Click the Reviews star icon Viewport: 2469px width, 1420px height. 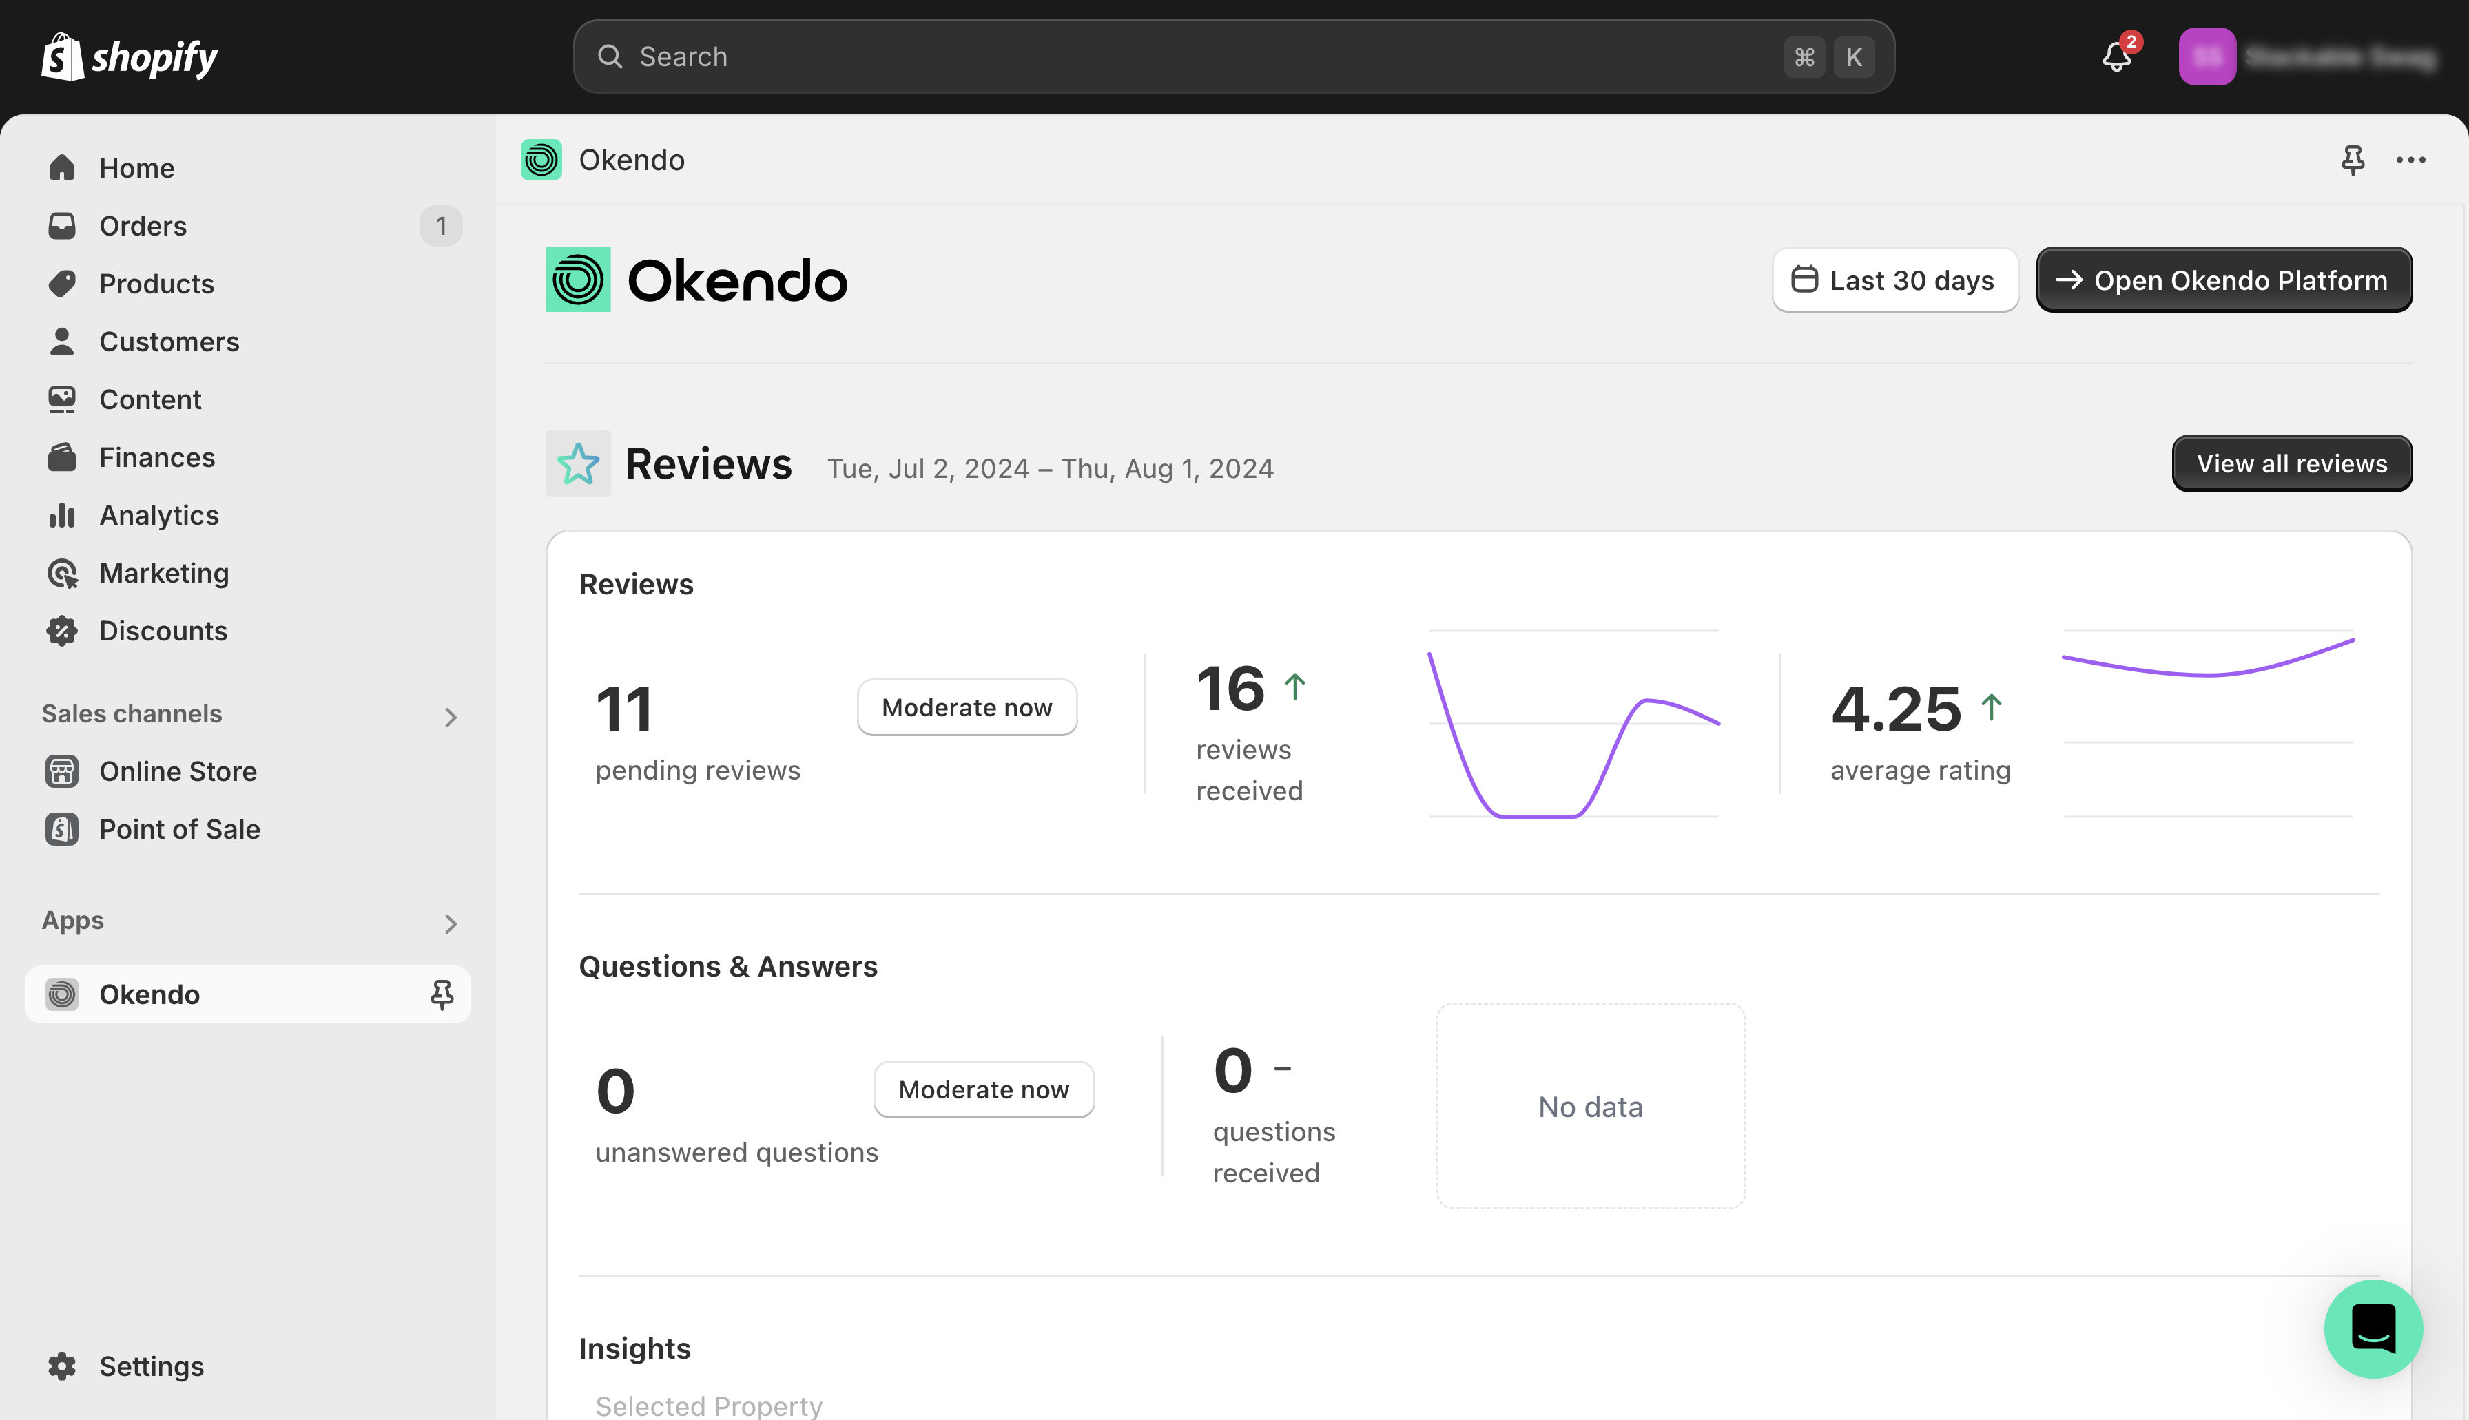click(x=579, y=463)
